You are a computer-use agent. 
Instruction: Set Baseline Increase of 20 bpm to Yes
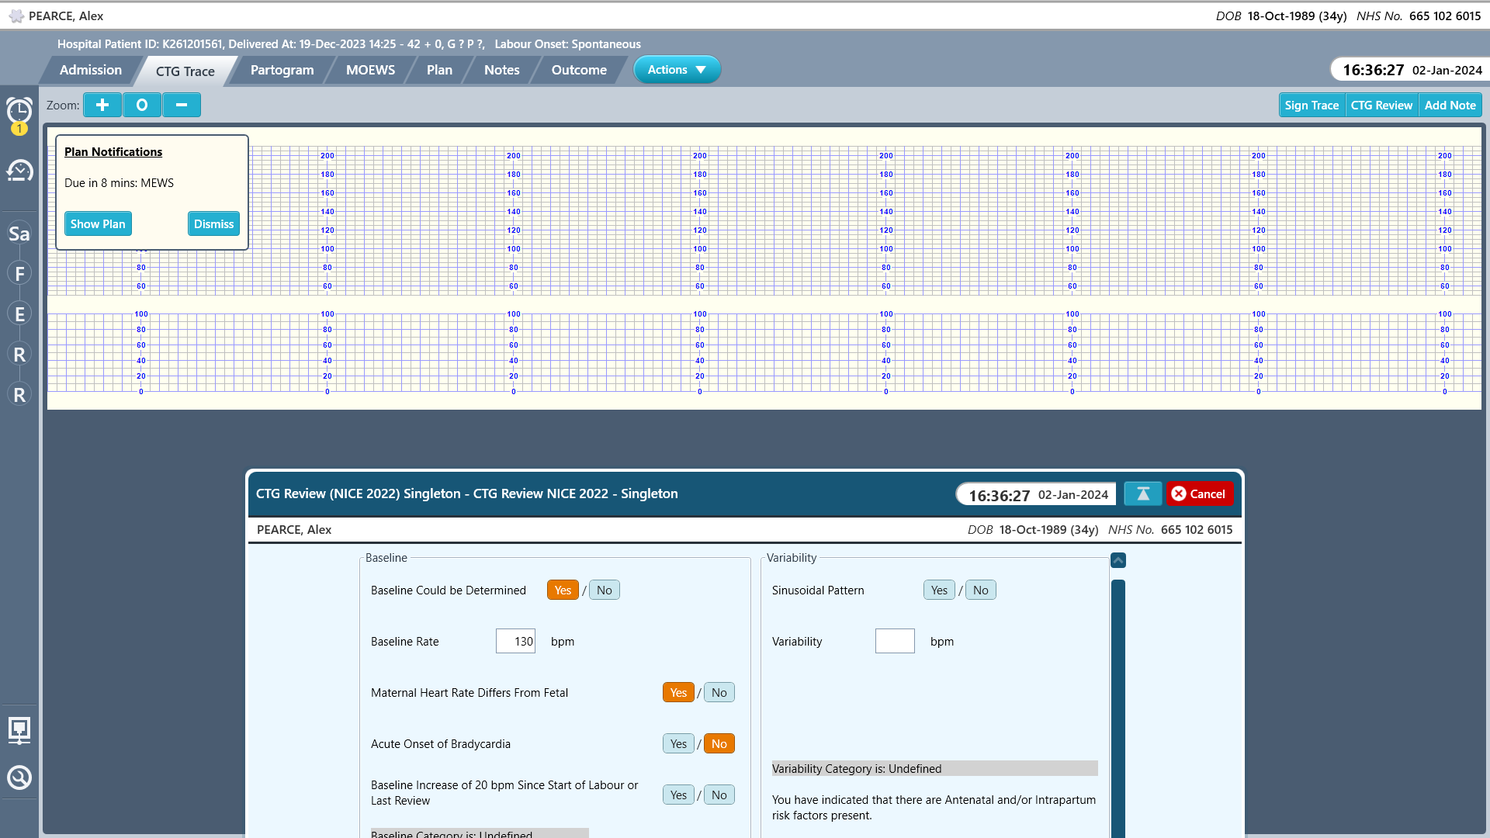(x=678, y=795)
